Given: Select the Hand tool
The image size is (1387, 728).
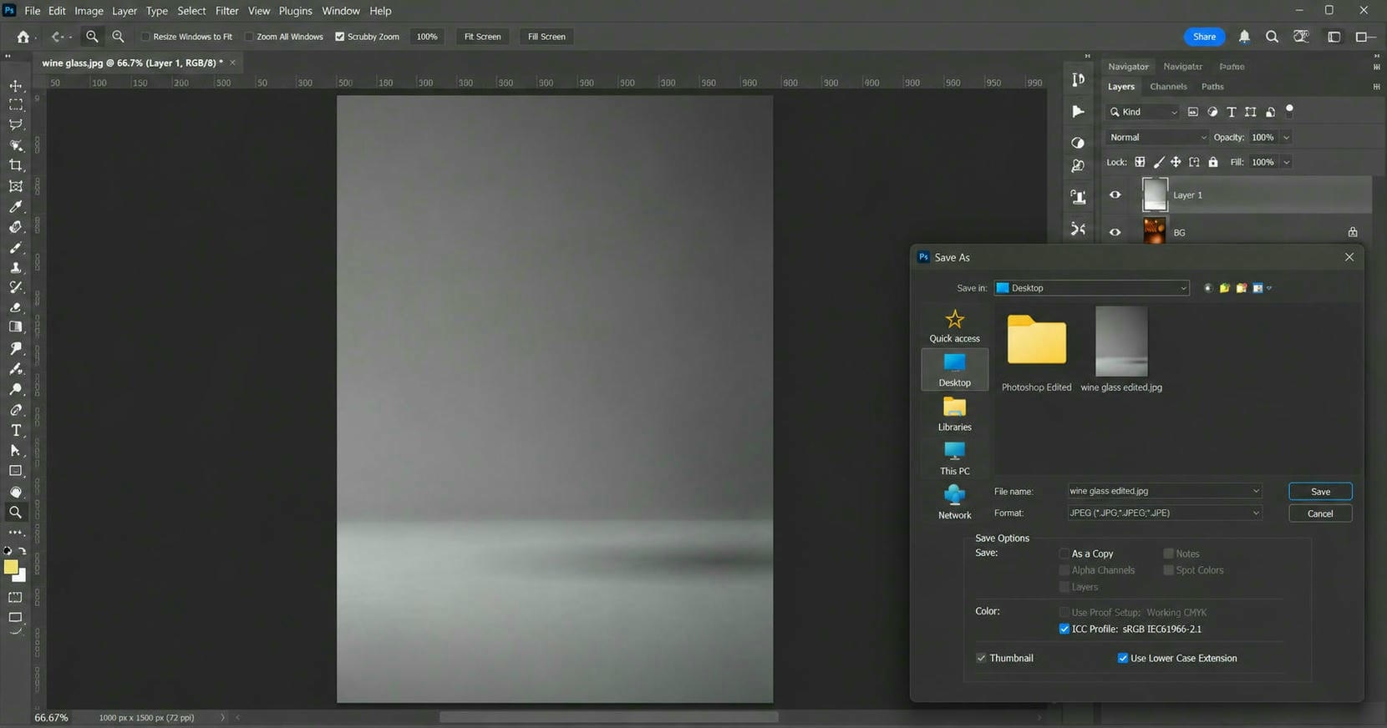Looking at the screenshot, I should click(x=16, y=492).
